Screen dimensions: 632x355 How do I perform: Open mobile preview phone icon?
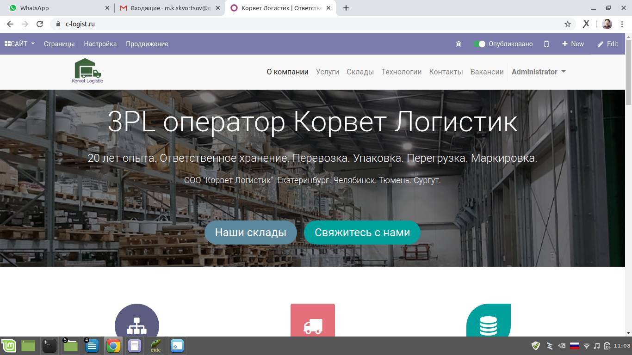(x=546, y=44)
